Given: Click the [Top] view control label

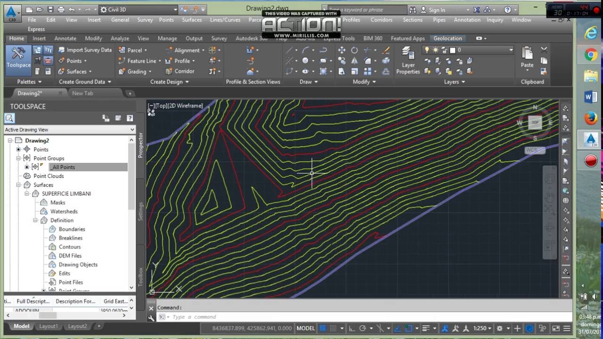Looking at the screenshot, I should point(161,106).
